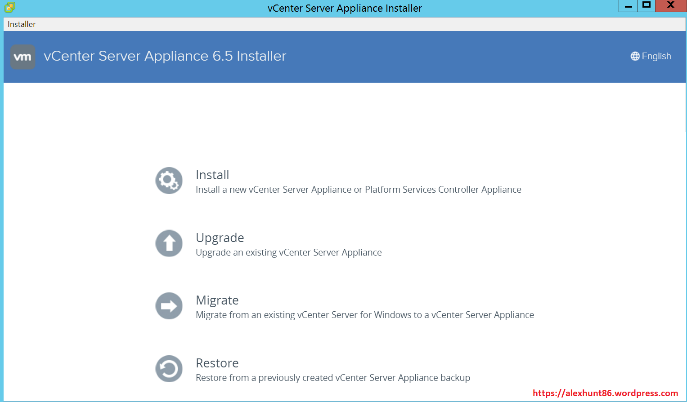The width and height of the screenshot is (687, 402).
Task: Choose the Restore heading
Action: [217, 363]
